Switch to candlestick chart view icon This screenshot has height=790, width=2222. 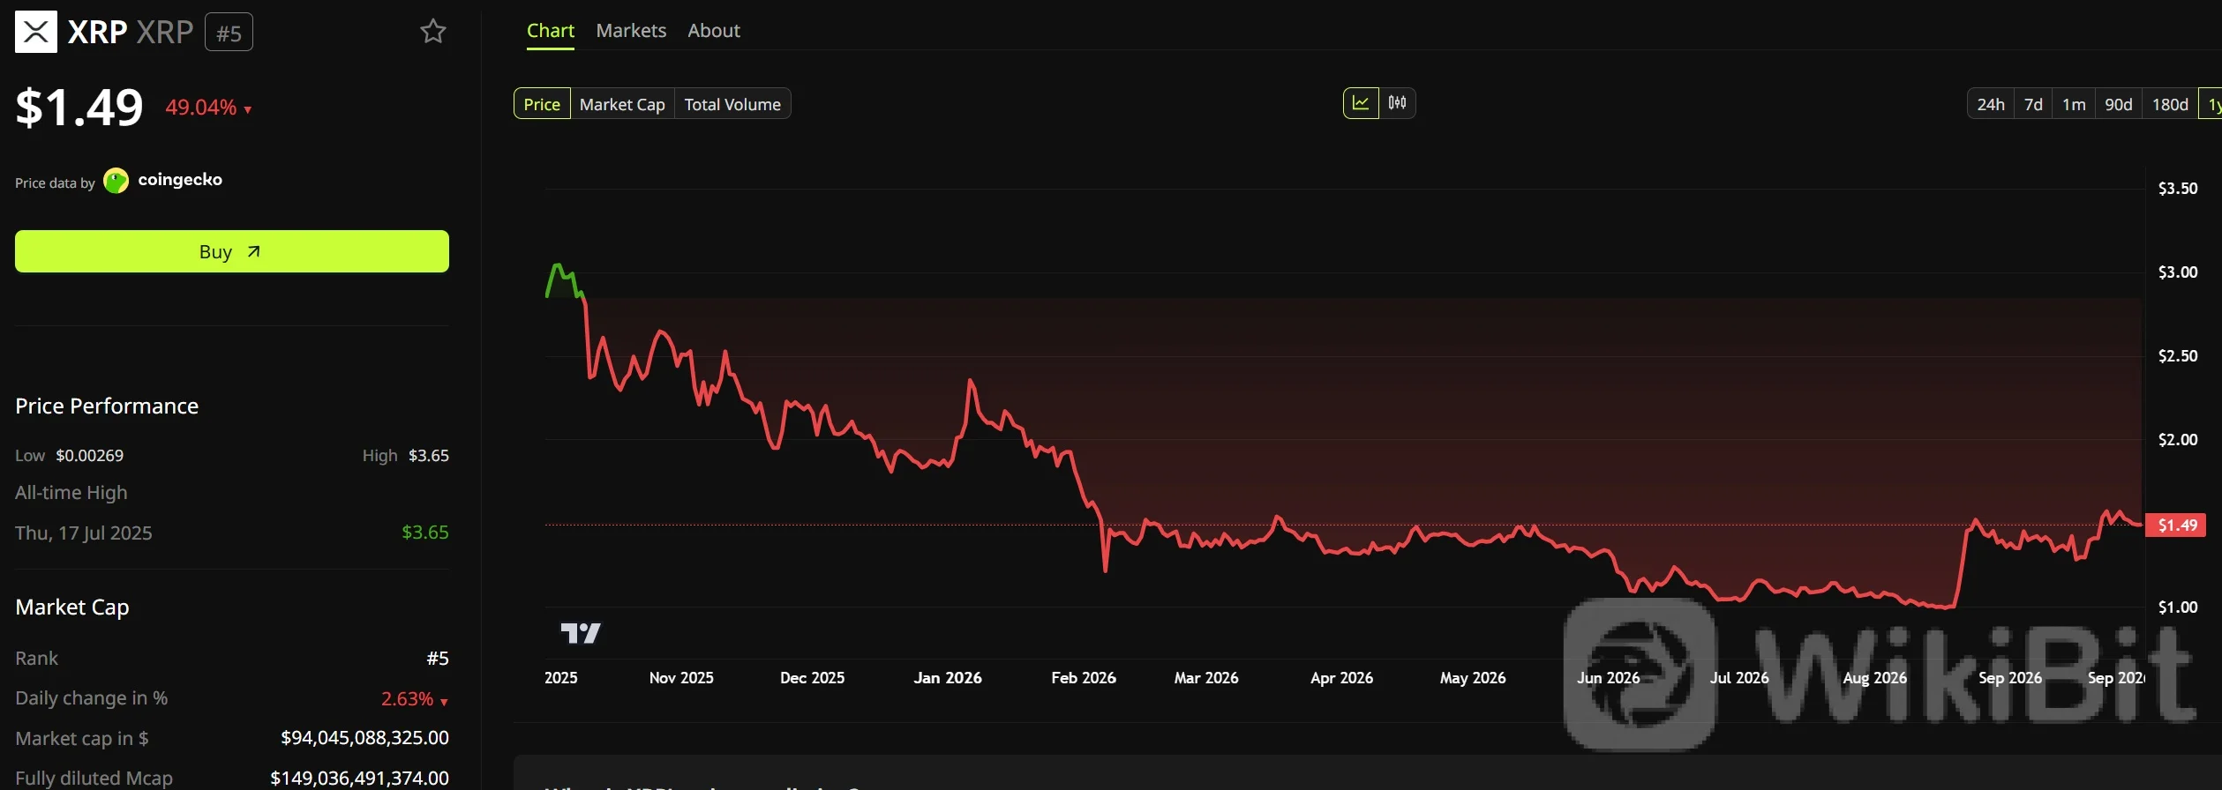(x=1398, y=103)
